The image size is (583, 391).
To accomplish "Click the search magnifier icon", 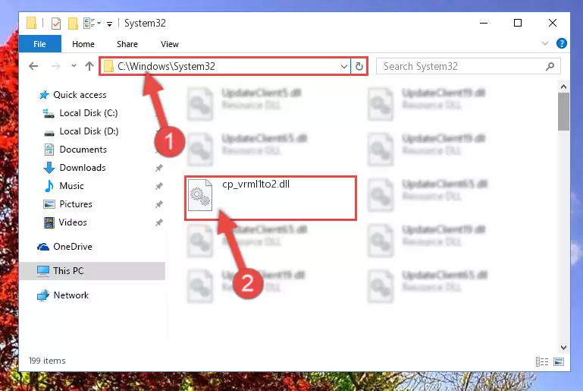I will pyautogui.click(x=550, y=66).
